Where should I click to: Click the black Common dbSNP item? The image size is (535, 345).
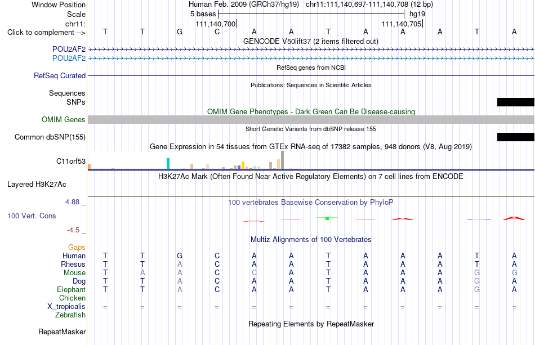click(x=515, y=137)
